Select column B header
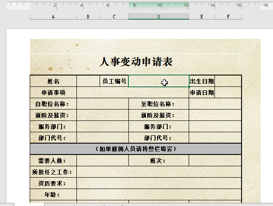 point(88,17)
